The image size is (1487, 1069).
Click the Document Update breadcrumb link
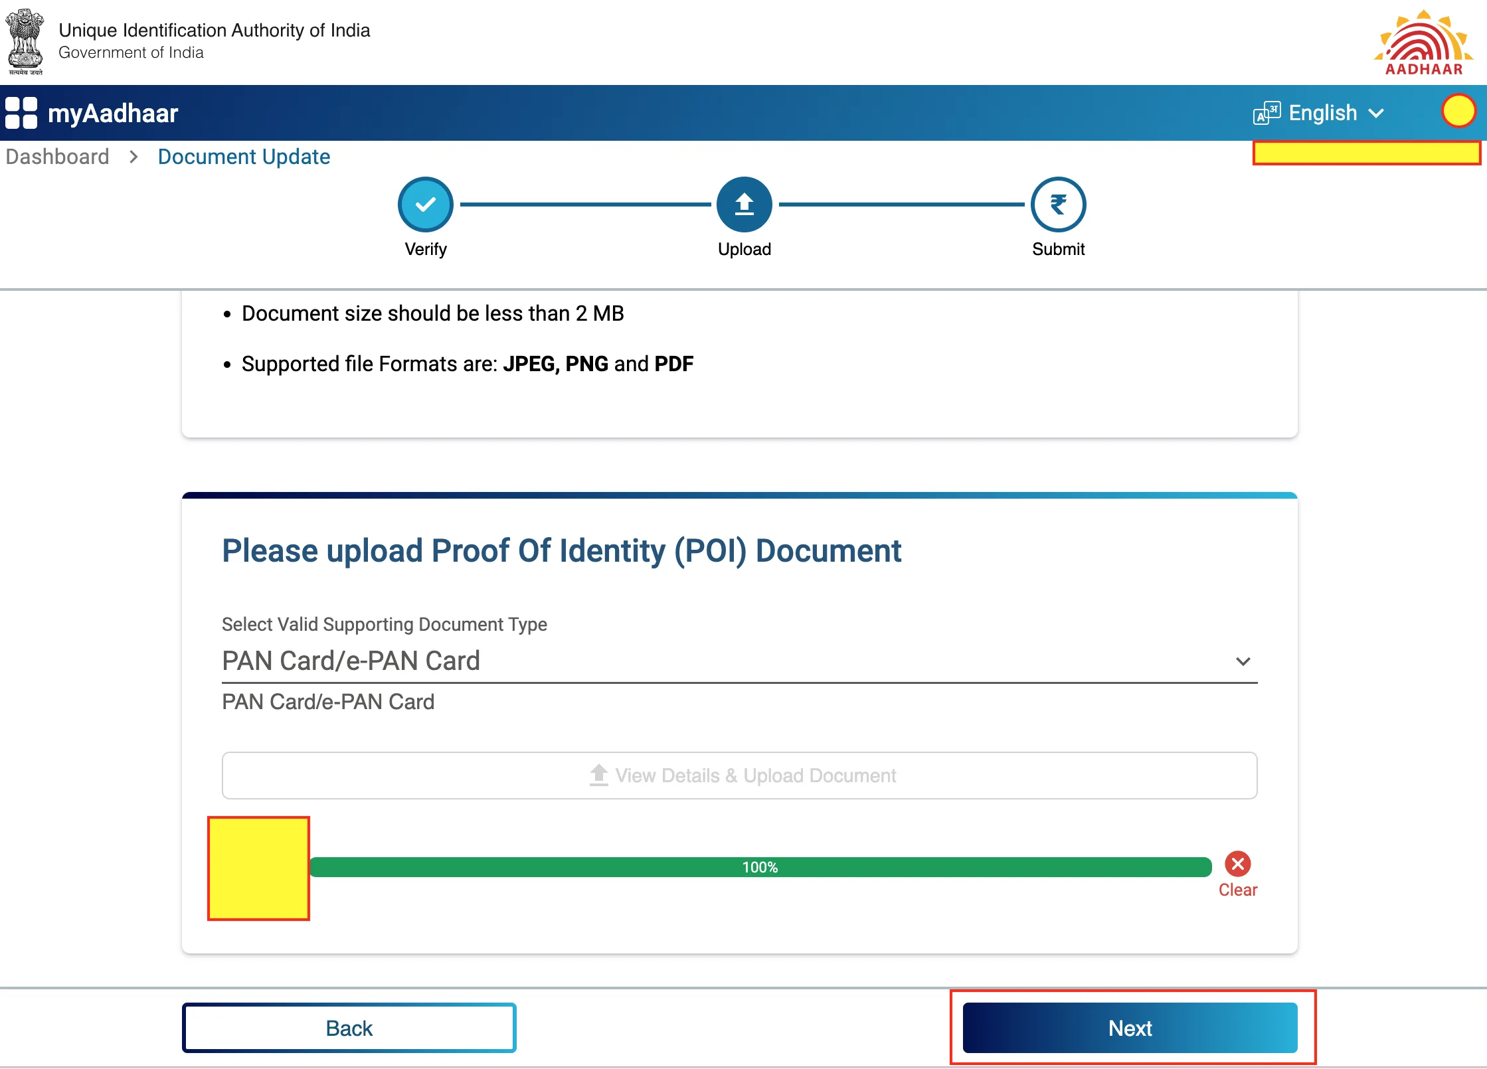tap(244, 157)
